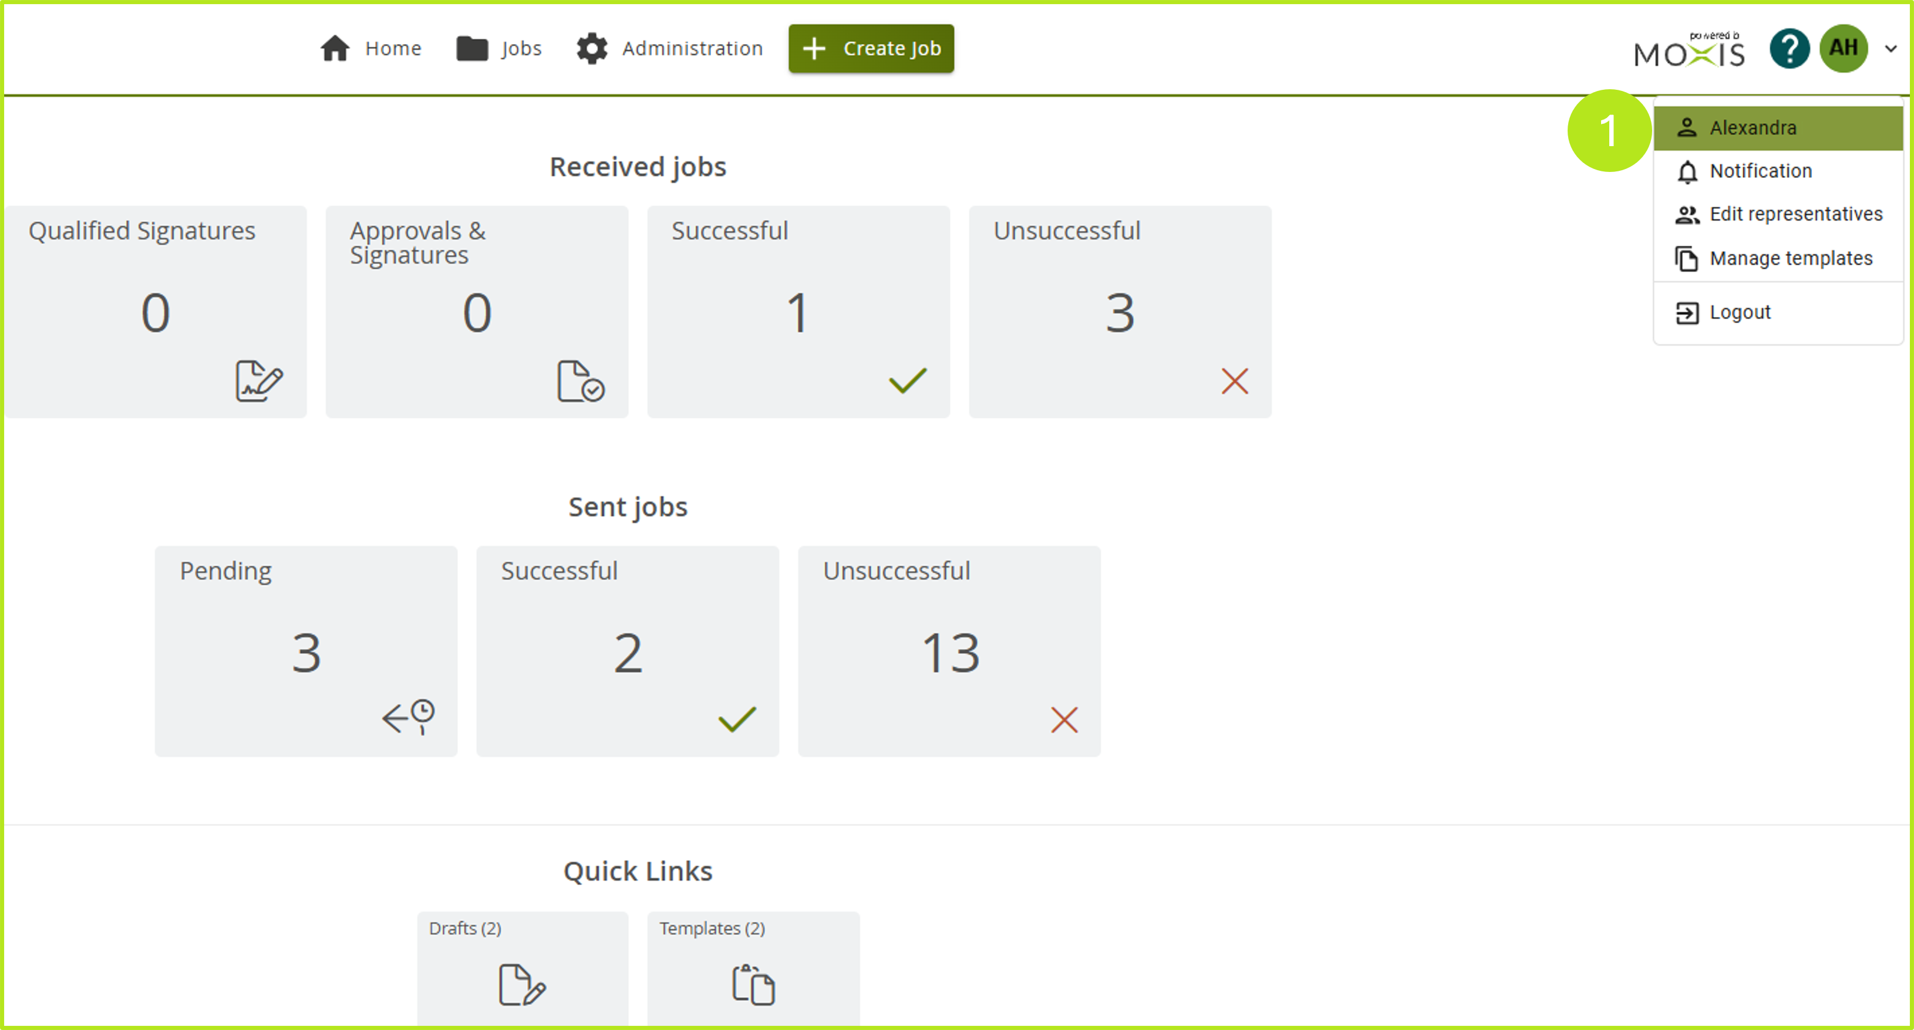The width and height of the screenshot is (1914, 1030).
Task: Open Manage templates from user menu
Action: point(1791,258)
